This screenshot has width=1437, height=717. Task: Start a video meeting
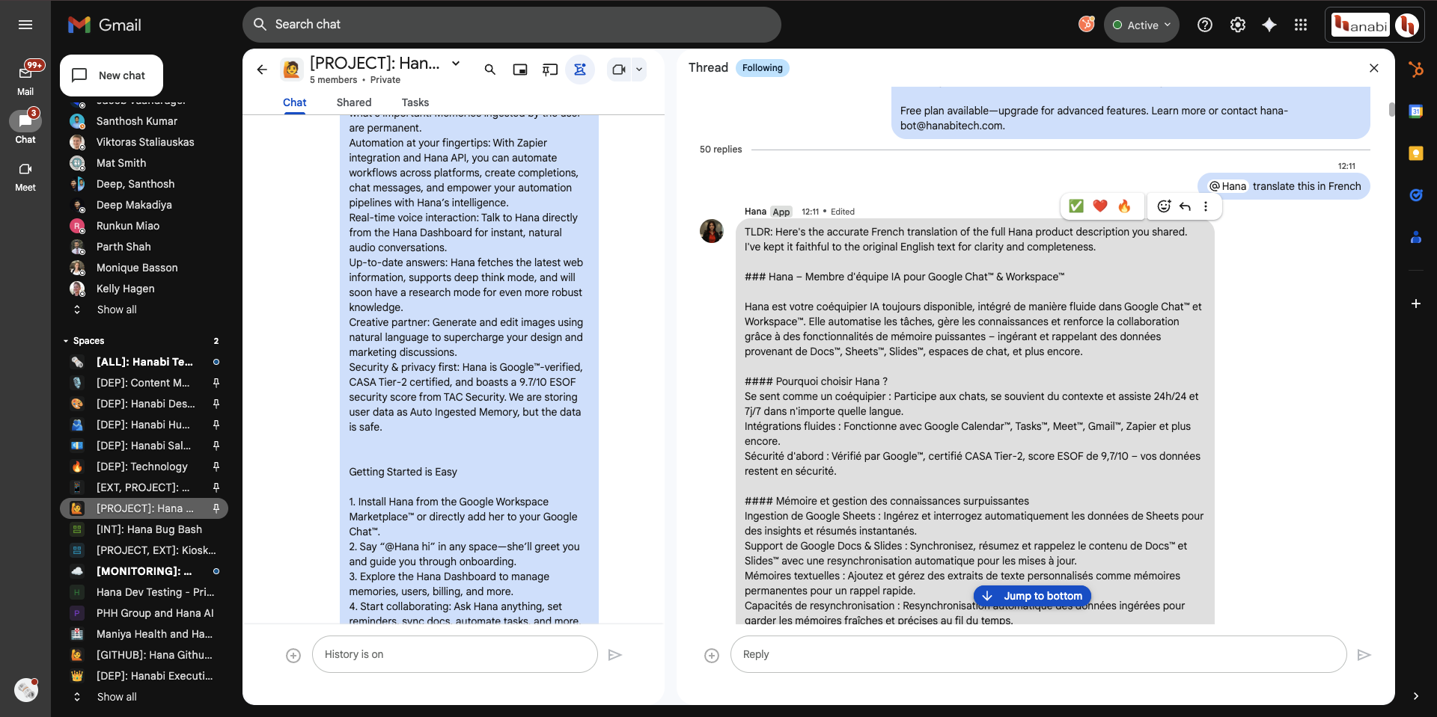(x=619, y=70)
